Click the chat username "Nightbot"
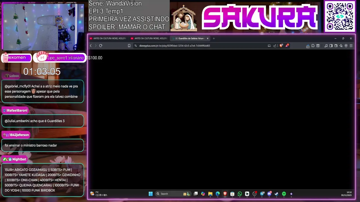 [x=19, y=159]
